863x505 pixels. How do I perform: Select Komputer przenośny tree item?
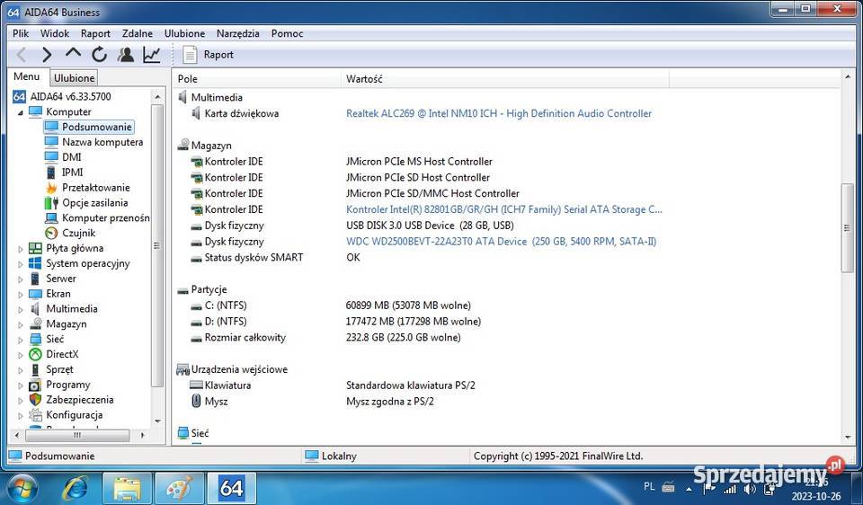[106, 217]
